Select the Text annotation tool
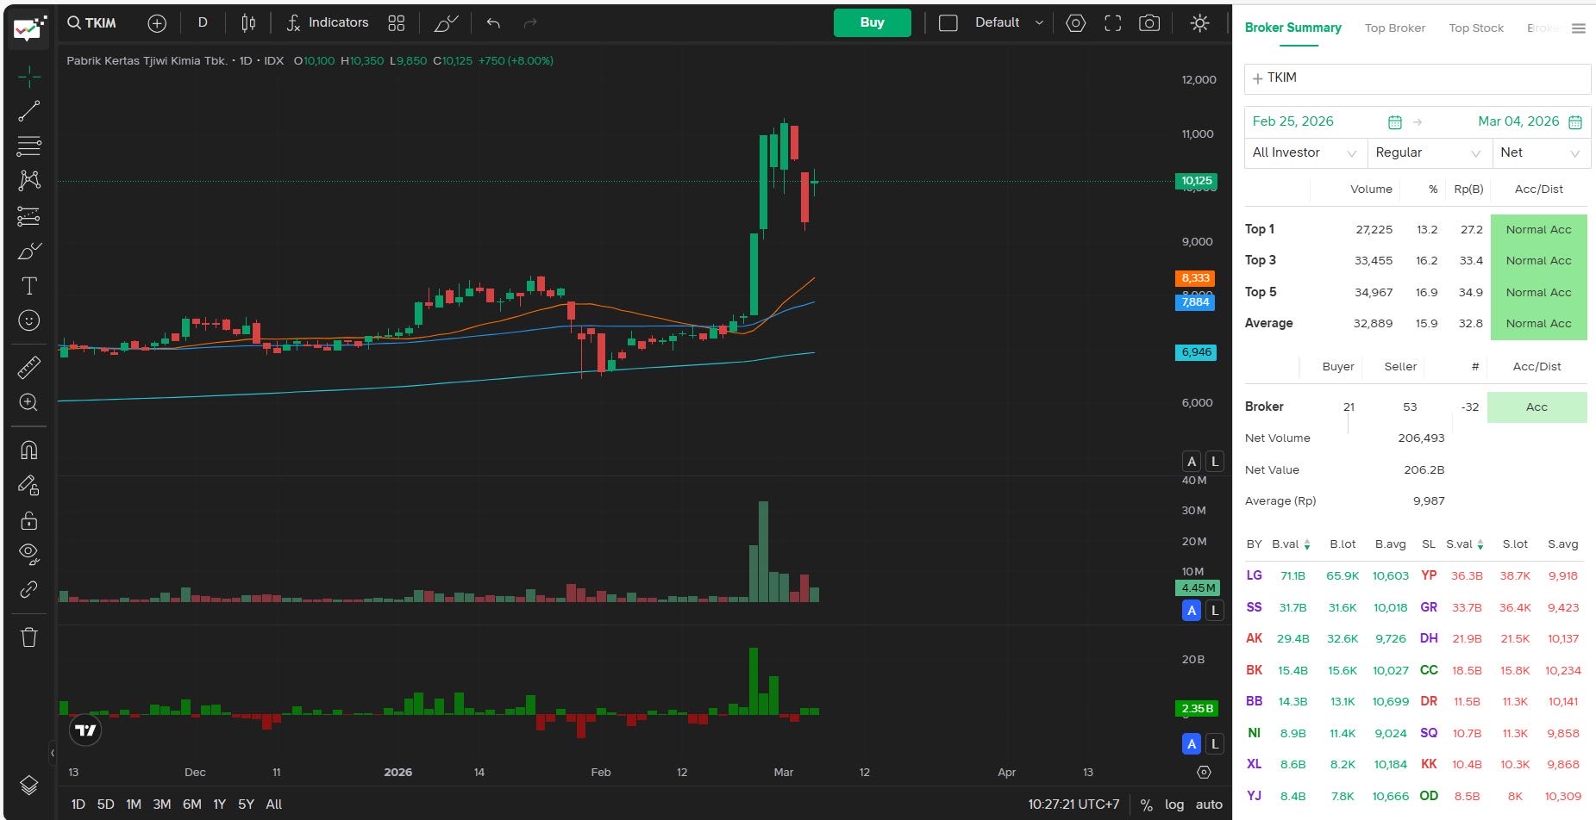This screenshot has height=820, width=1596. [x=29, y=286]
